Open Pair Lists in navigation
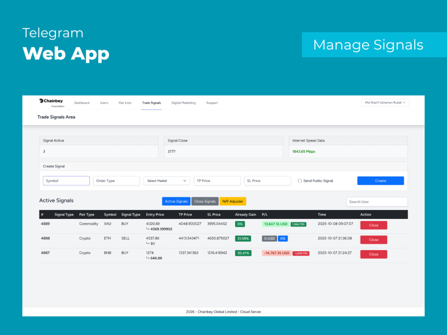Viewport: 447px width, 335px height. click(125, 103)
